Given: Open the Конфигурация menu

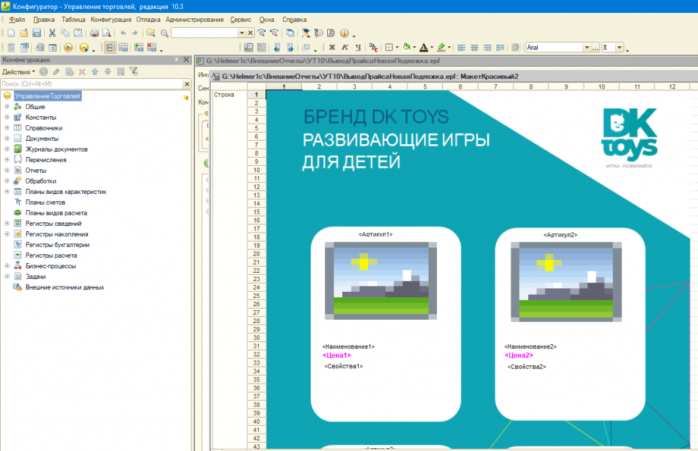Looking at the screenshot, I should pyautogui.click(x=111, y=20).
